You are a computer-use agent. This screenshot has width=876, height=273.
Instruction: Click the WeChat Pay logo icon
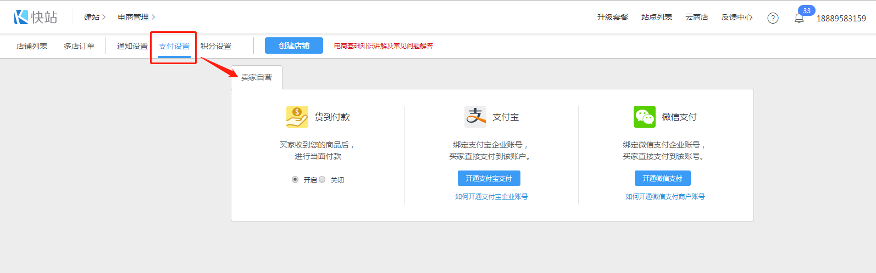click(645, 117)
